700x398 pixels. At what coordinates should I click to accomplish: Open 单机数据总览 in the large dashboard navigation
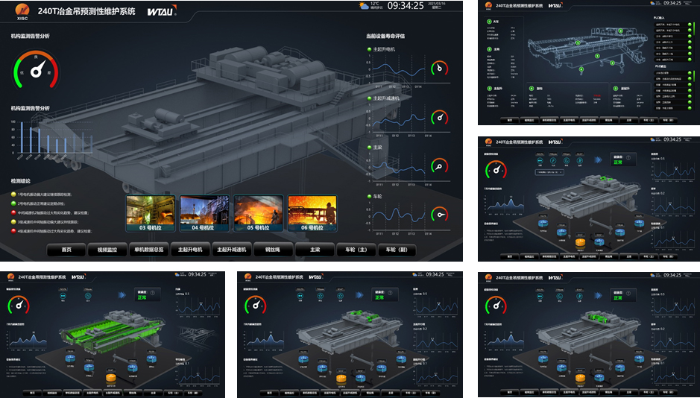click(148, 250)
